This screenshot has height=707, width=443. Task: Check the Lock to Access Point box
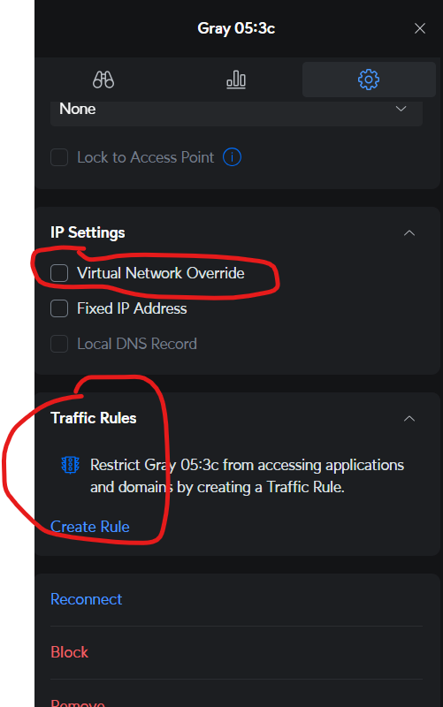coord(59,157)
